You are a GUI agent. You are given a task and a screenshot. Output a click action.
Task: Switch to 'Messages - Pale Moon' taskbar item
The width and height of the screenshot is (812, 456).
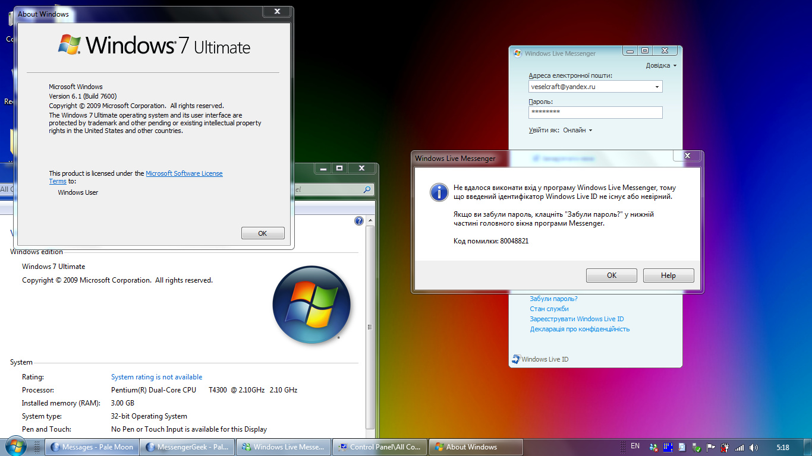(x=92, y=447)
